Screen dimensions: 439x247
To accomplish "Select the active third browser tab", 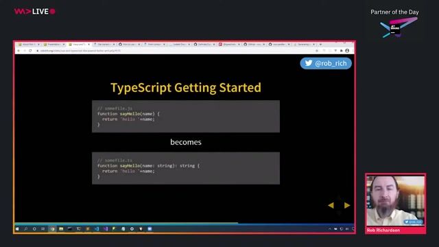I will pyautogui.click(x=79, y=44).
